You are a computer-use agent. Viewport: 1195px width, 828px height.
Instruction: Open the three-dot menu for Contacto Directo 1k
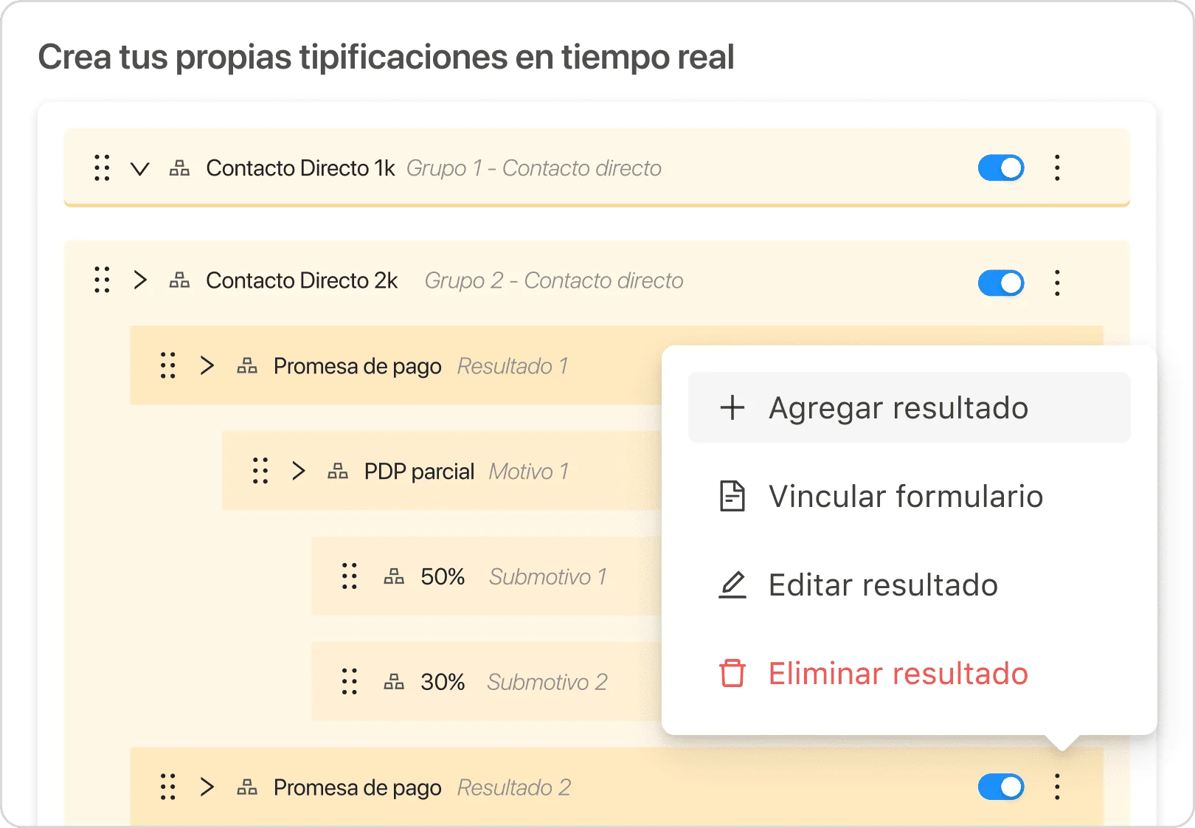[1057, 168]
